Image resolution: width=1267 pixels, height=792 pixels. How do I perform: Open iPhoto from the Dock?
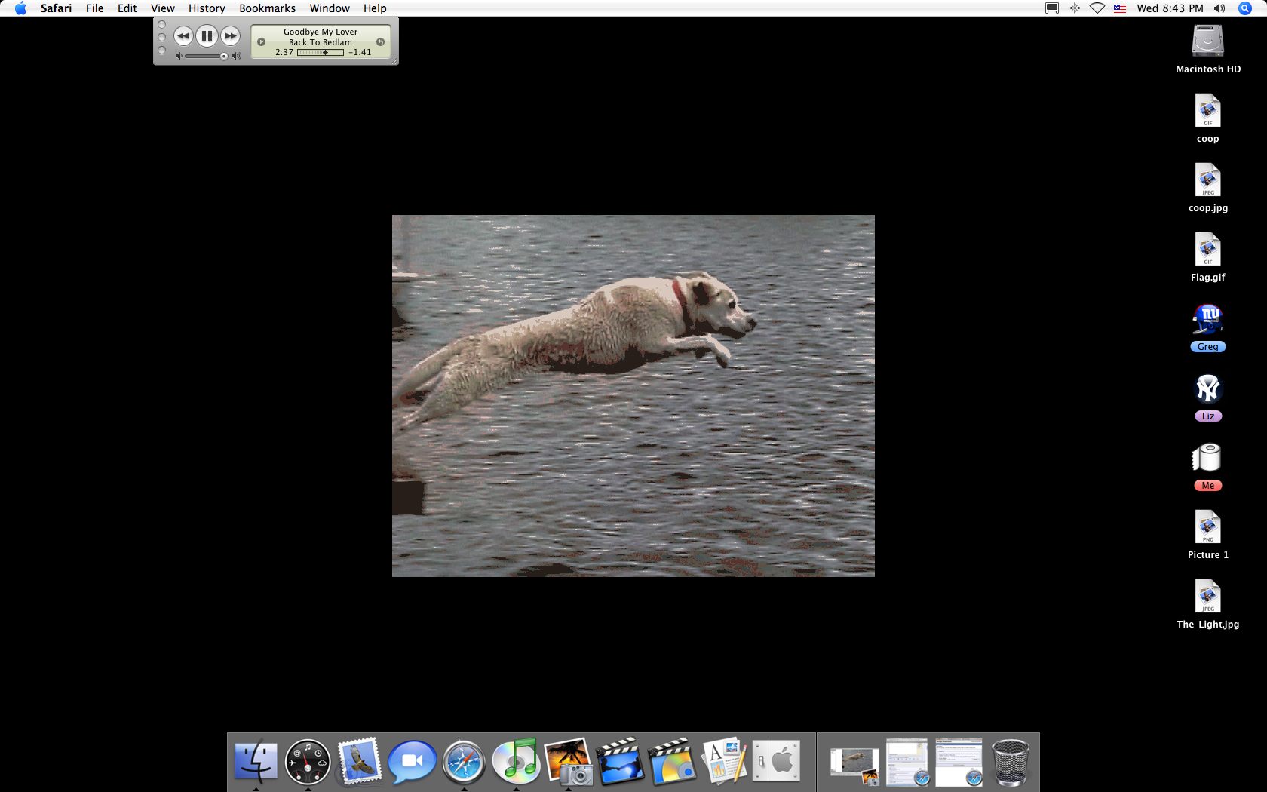[x=568, y=761]
